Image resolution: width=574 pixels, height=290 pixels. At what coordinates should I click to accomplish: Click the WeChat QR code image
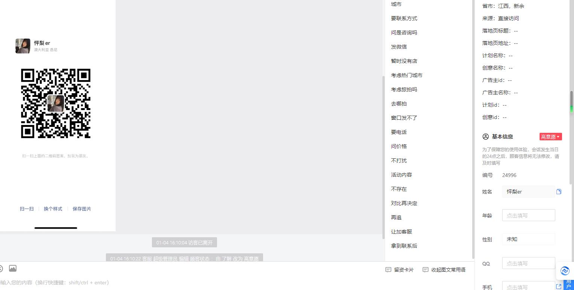coord(56,103)
